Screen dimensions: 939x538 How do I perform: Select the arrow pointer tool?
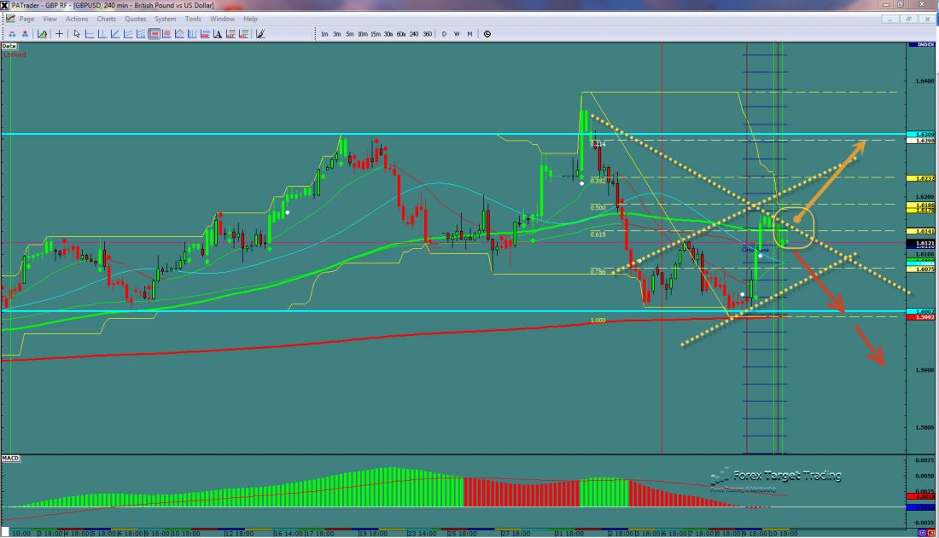tap(77, 34)
